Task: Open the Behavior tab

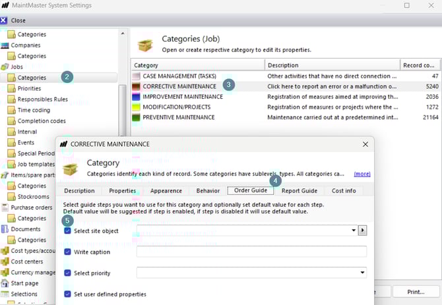Action: (x=208, y=191)
